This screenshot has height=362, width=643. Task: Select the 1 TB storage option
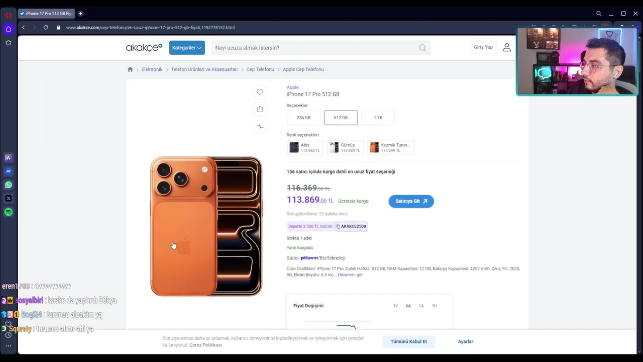pos(378,118)
